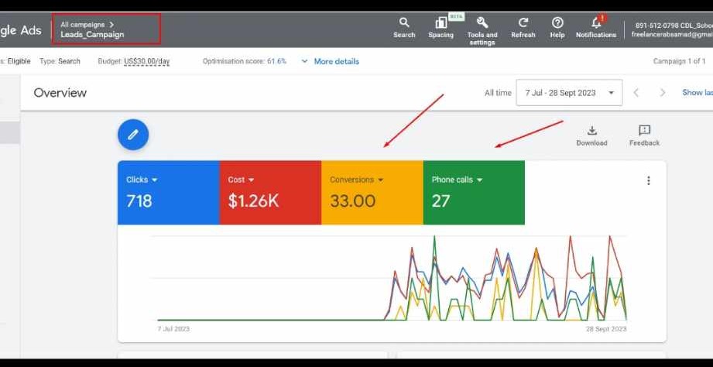Open the Feedback icon
This screenshot has width=713, height=367.
click(644, 131)
